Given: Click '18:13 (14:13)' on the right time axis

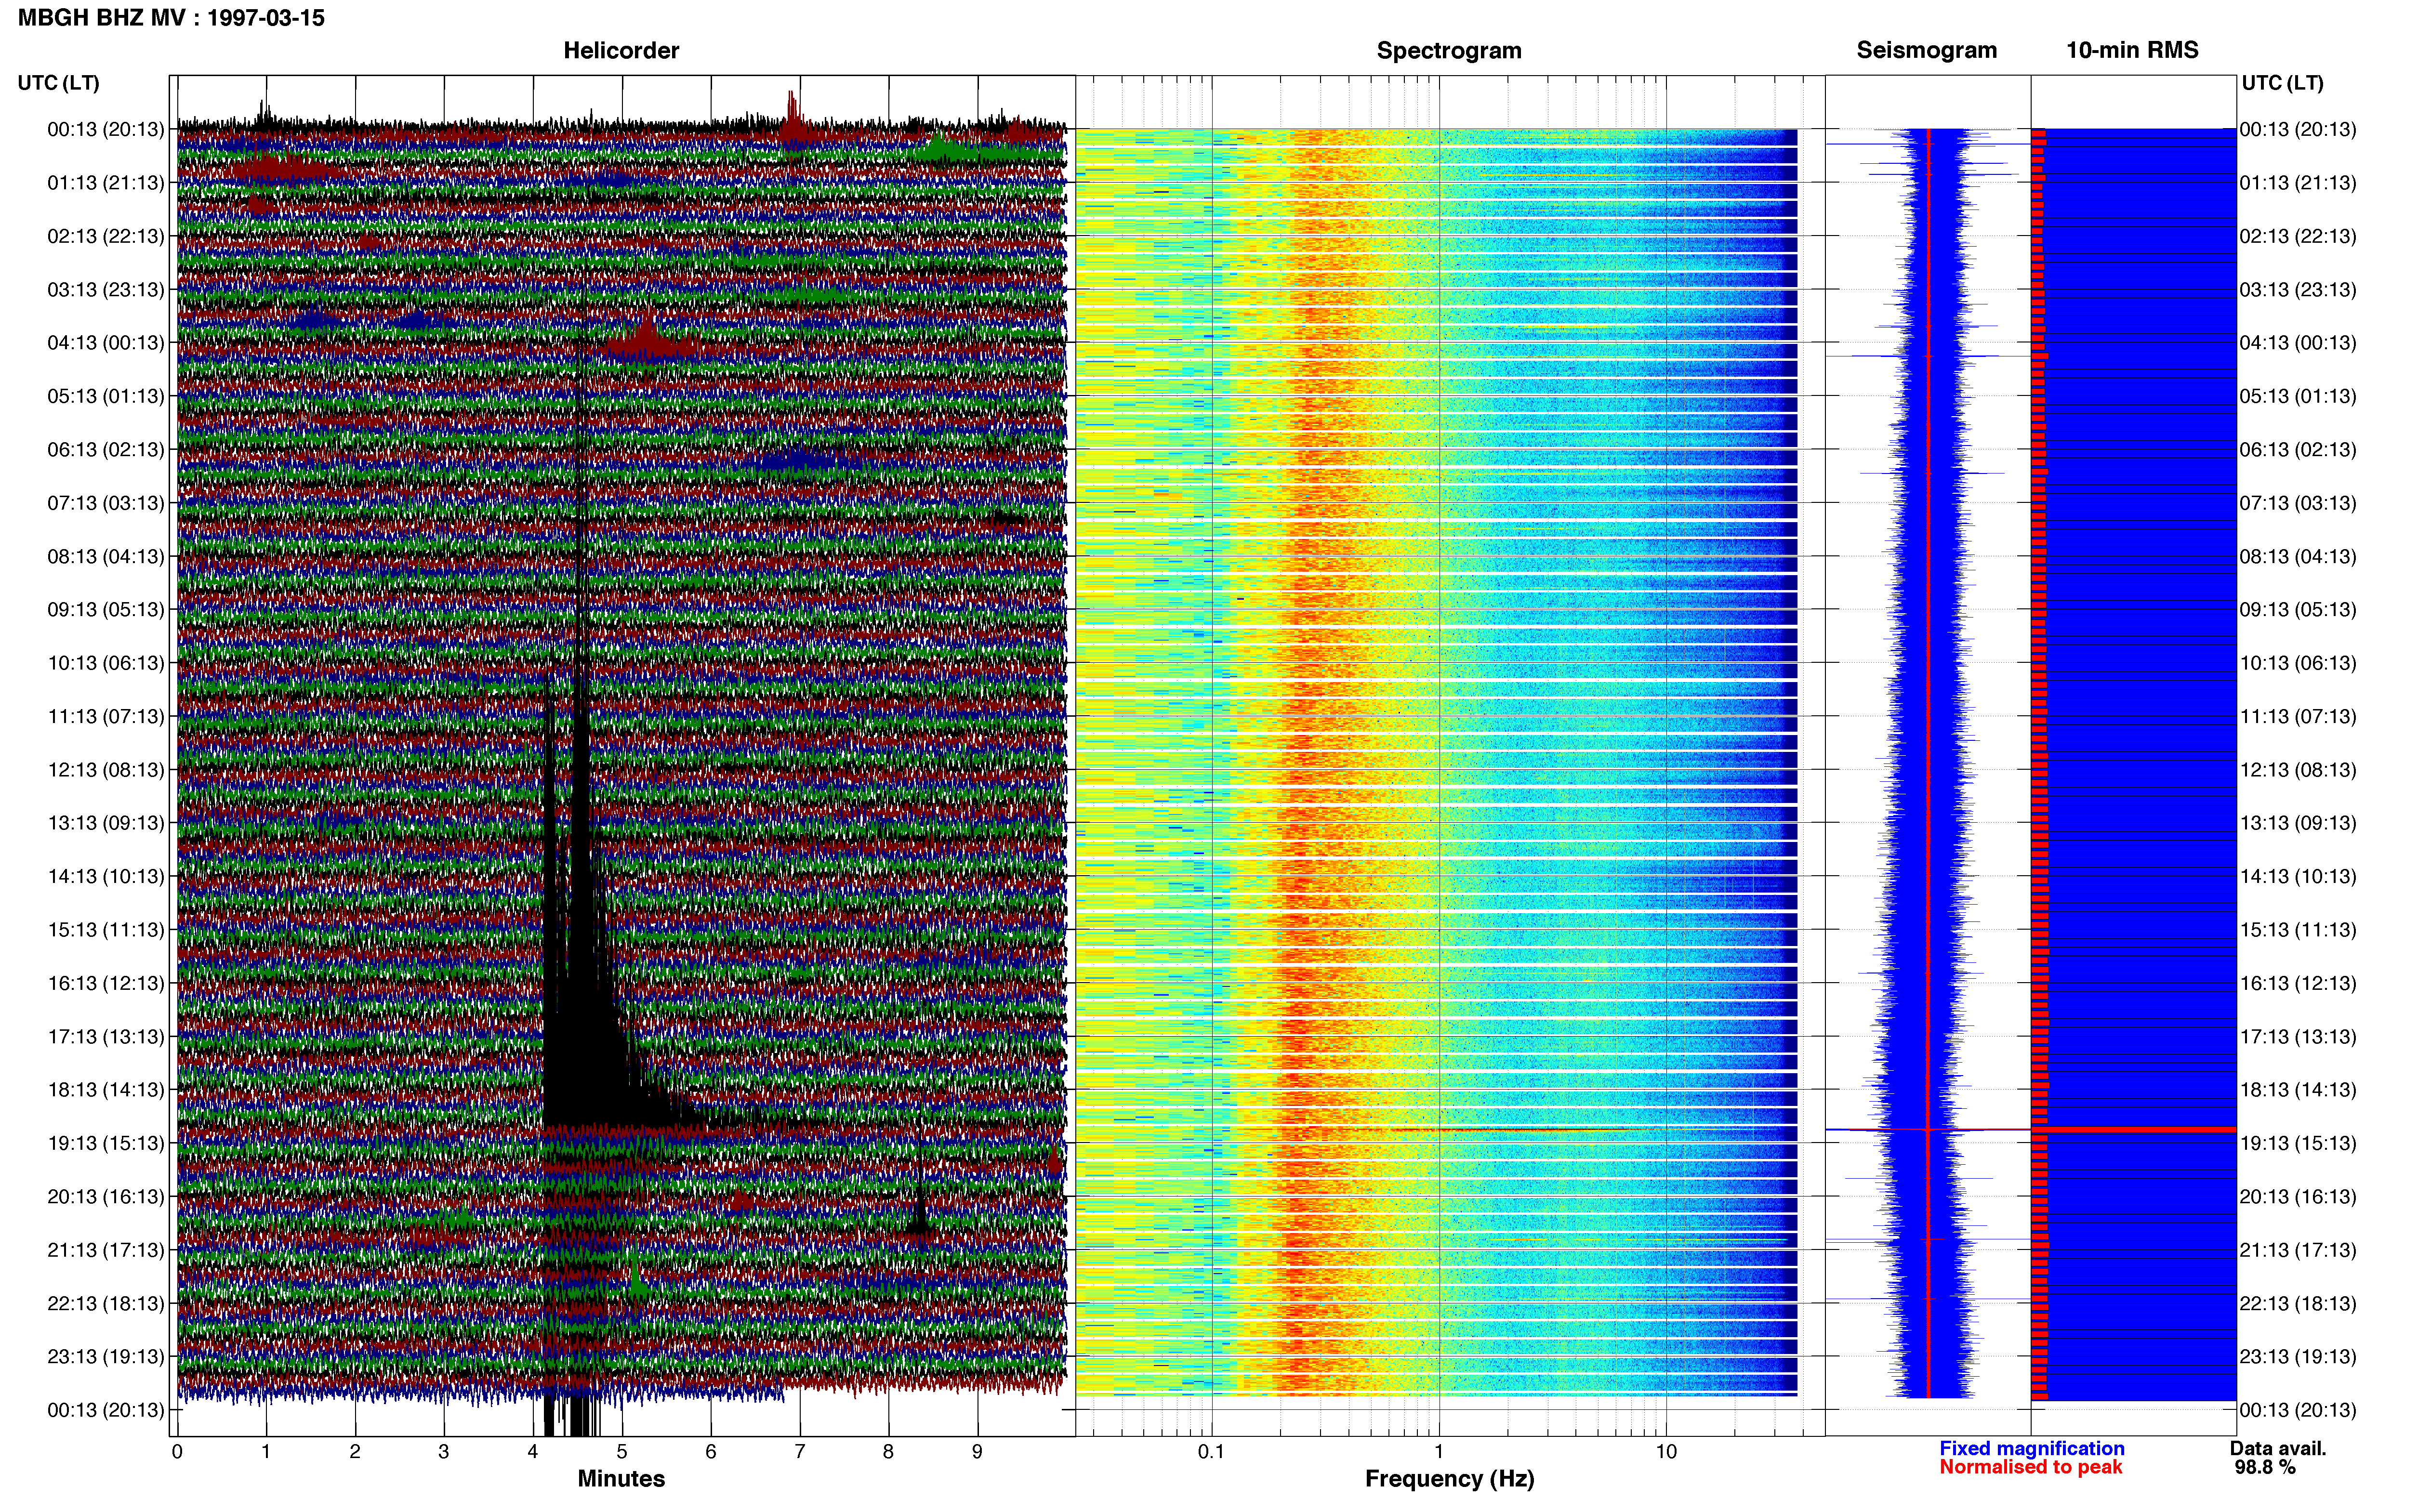Looking at the screenshot, I should click(x=2298, y=1090).
